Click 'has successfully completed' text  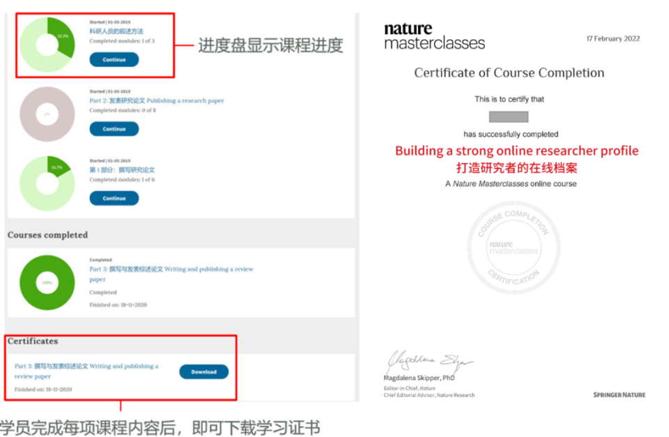point(511,135)
